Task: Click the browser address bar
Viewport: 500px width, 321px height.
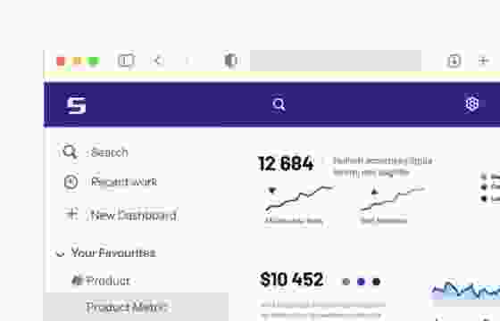Action: pos(336,61)
